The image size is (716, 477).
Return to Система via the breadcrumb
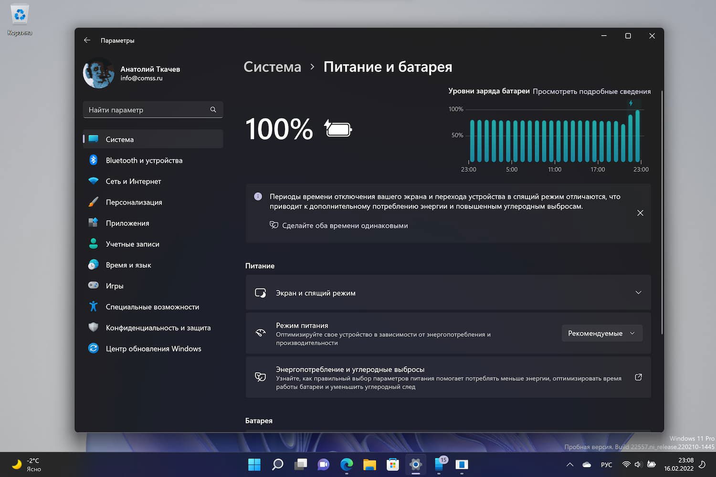(x=272, y=67)
